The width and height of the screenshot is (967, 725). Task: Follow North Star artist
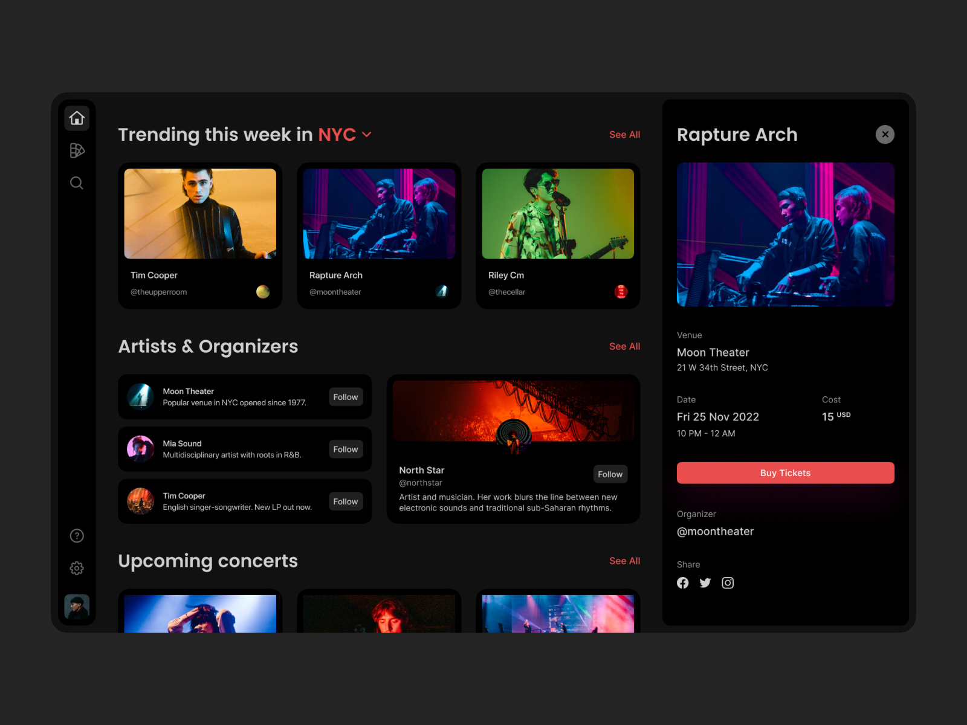[x=610, y=474]
